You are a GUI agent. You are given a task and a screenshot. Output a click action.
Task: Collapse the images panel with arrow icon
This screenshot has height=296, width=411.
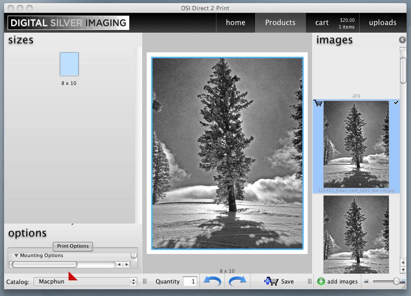tap(403, 40)
